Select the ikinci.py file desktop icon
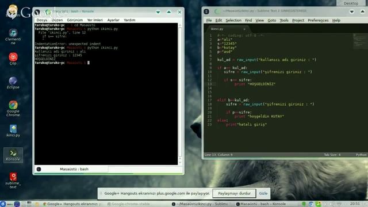The width and height of the screenshot is (368, 207). [x=13, y=131]
